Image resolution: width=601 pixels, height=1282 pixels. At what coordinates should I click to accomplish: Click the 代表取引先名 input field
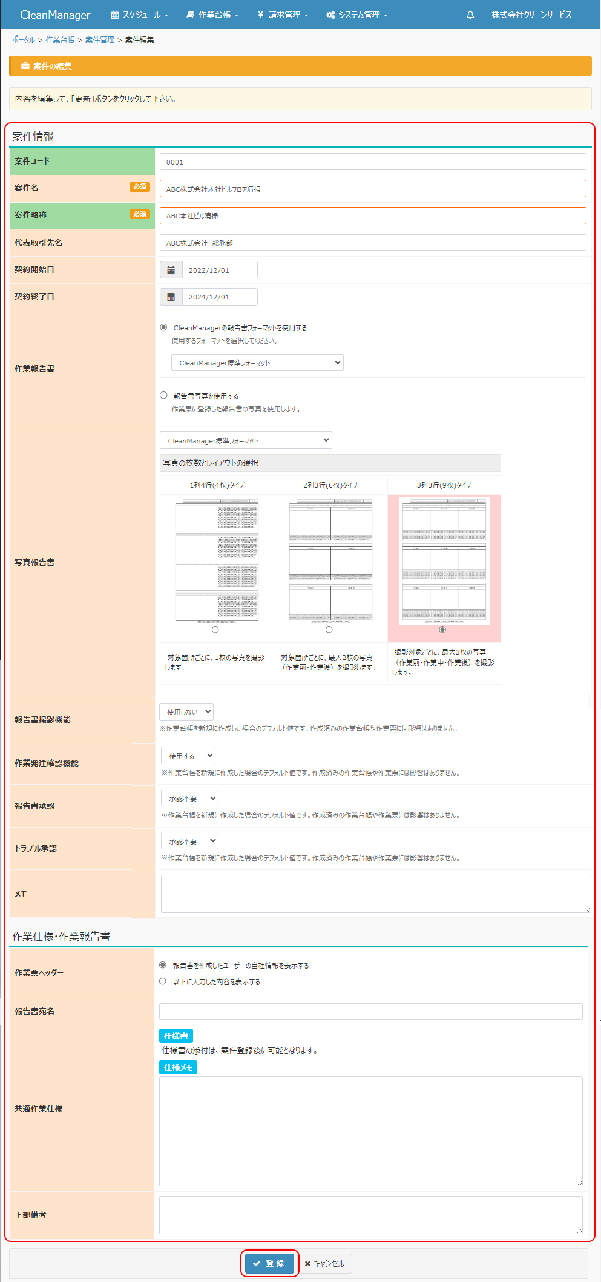[x=373, y=243]
